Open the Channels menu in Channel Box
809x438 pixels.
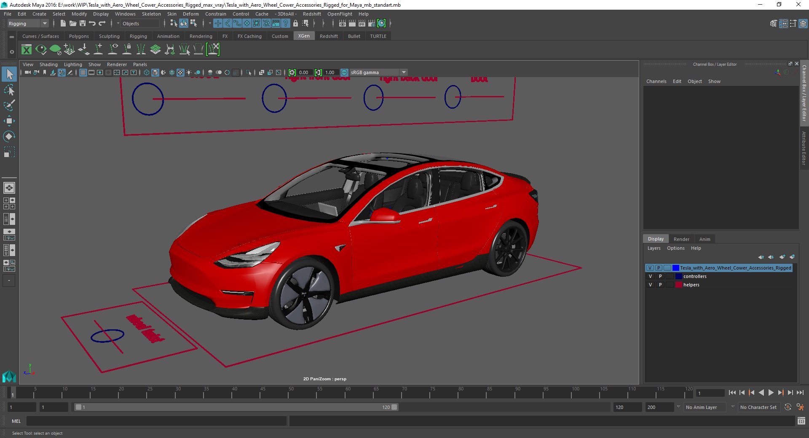[656, 81]
